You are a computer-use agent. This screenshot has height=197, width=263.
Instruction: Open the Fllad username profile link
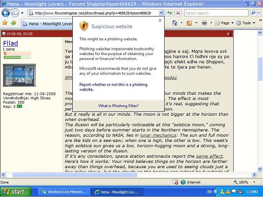(x=11, y=43)
